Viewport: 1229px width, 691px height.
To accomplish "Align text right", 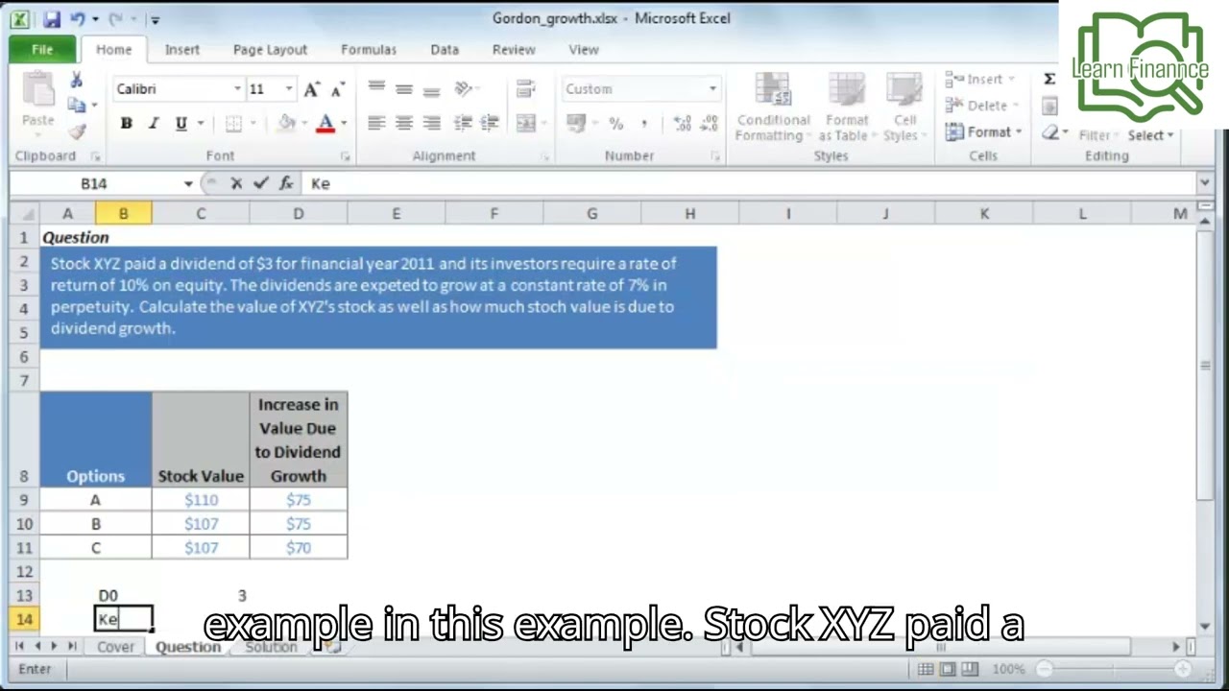I will (x=432, y=123).
